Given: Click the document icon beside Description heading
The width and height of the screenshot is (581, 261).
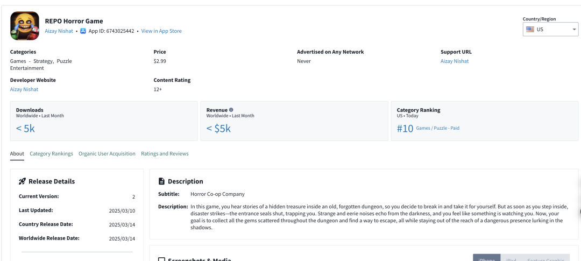Looking at the screenshot, I should (161, 181).
